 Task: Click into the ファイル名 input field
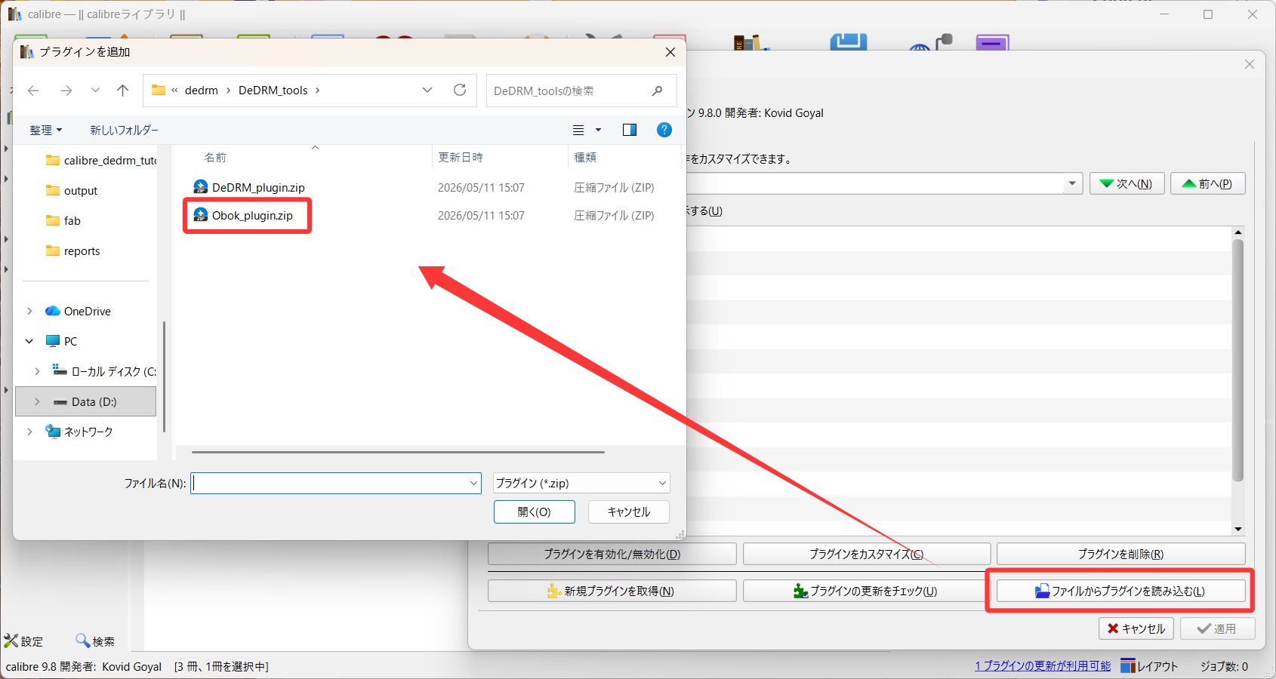pos(329,483)
